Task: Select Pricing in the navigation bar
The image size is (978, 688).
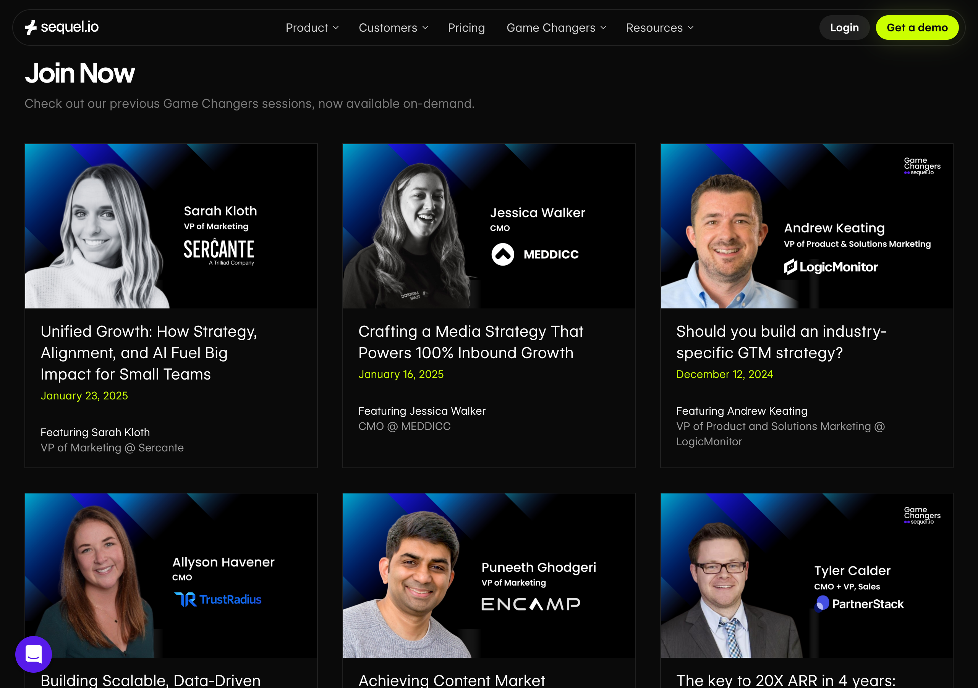Action: pyautogui.click(x=466, y=27)
